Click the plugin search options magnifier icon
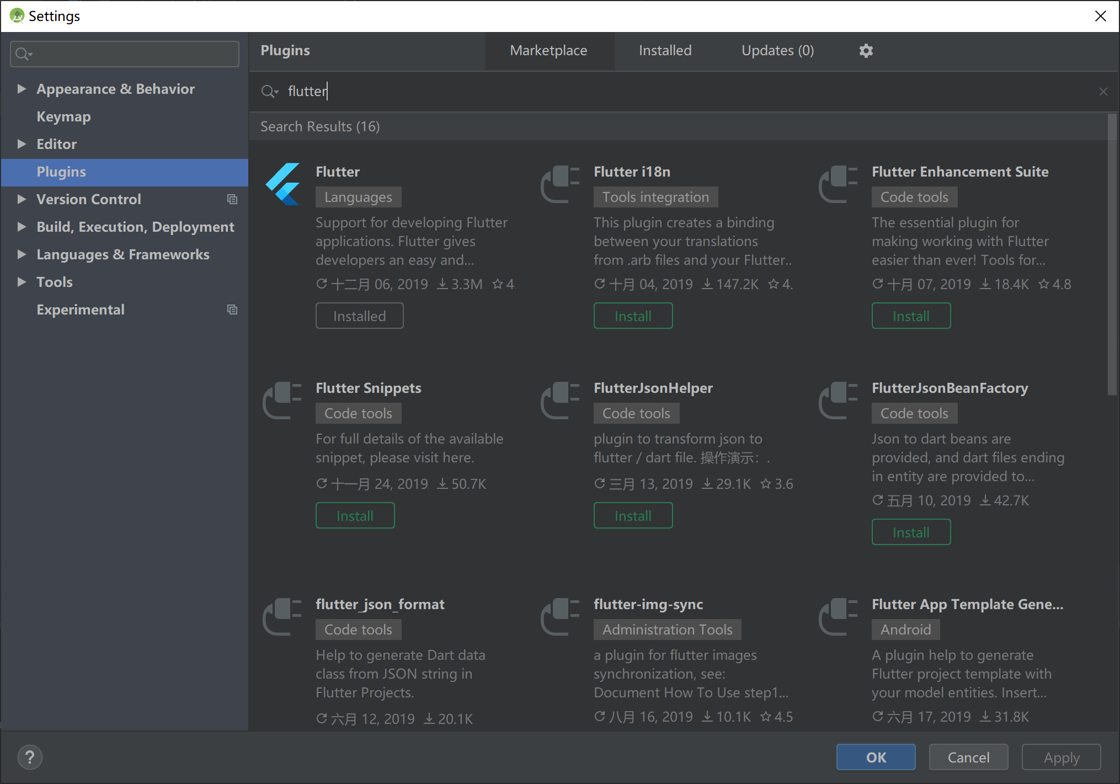1120x784 pixels. 269,92
